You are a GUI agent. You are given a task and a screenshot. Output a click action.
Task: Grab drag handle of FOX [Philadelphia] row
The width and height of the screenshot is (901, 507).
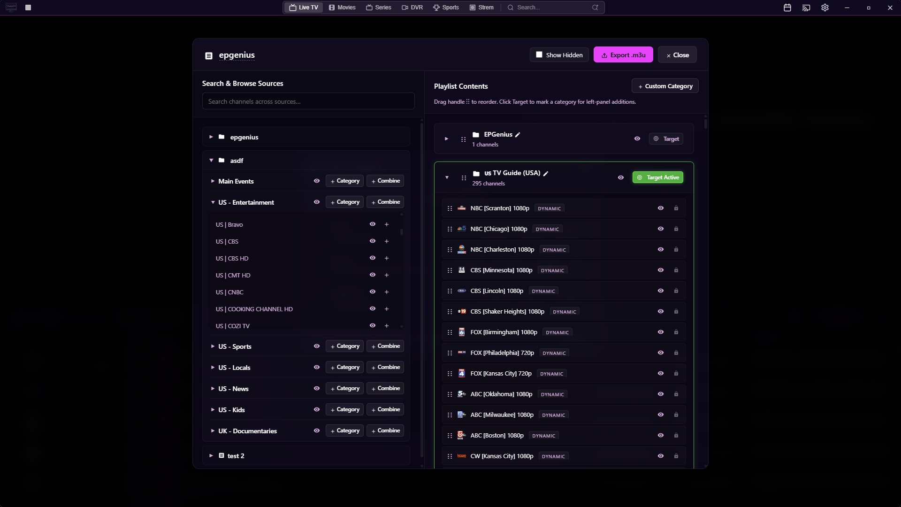pyautogui.click(x=450, y=353)
